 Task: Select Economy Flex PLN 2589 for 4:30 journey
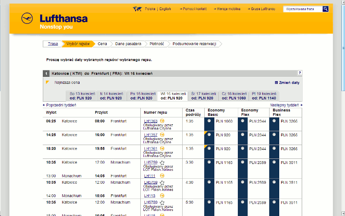tap(242, 182)
